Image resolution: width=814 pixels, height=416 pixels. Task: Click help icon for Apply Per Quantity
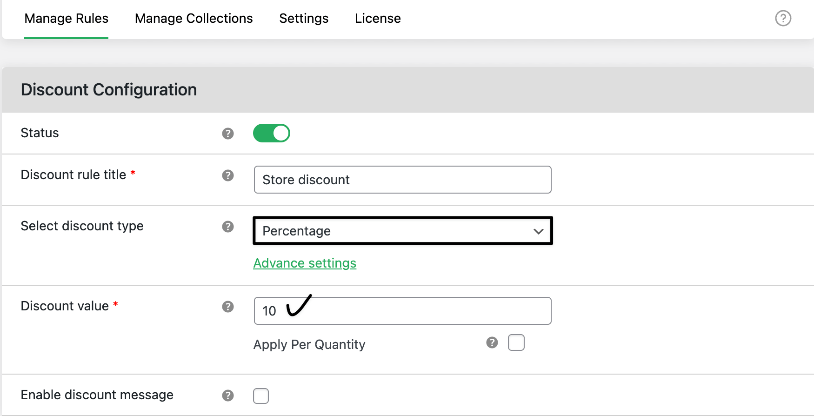click(492, 342)
